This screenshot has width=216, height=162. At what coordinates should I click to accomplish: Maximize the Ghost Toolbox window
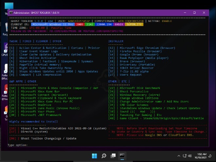[x=194, y=12]
